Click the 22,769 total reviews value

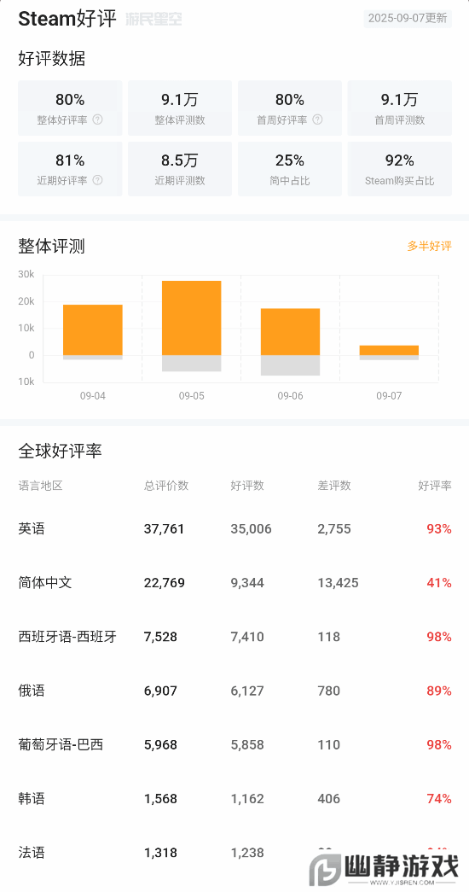pyautogui.click(x=165, y=583)
